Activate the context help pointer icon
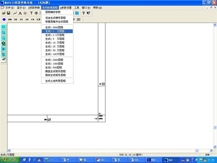Image resolution: width=217 pixels, height=163 pixels. pos(88,13)
